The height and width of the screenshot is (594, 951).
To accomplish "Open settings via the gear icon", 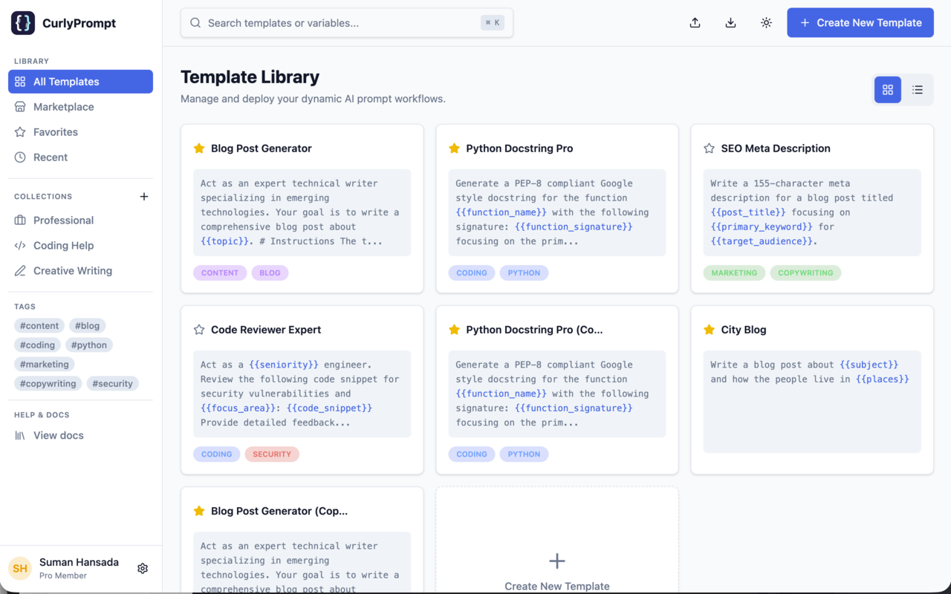I will point(143,568).
